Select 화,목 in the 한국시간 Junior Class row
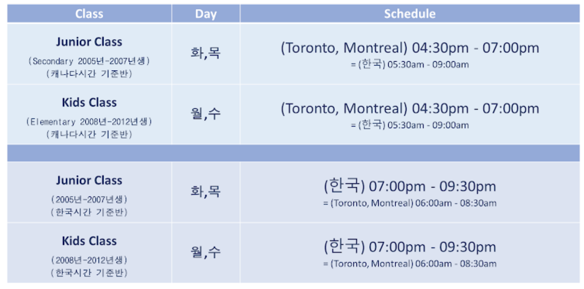 pos(206,191)
